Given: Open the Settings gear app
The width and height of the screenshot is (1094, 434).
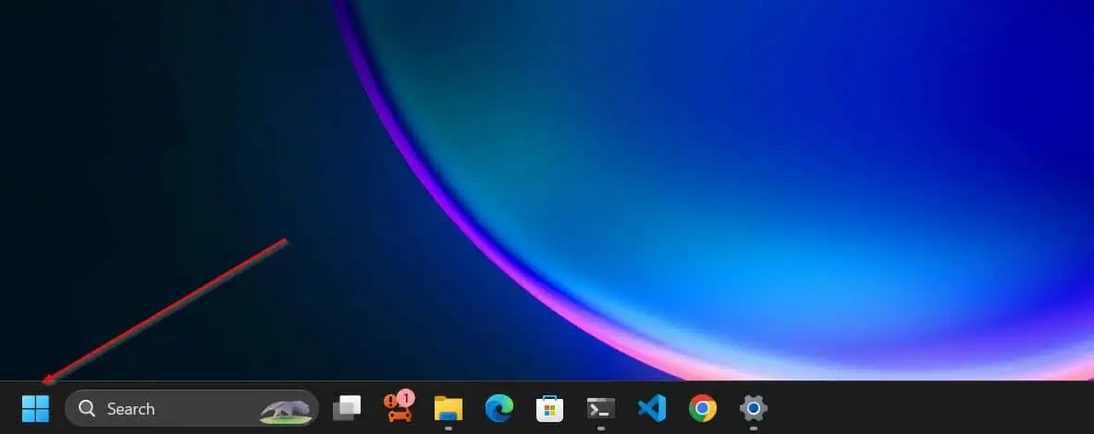Looking at the screenshot, I should [754, 408].
